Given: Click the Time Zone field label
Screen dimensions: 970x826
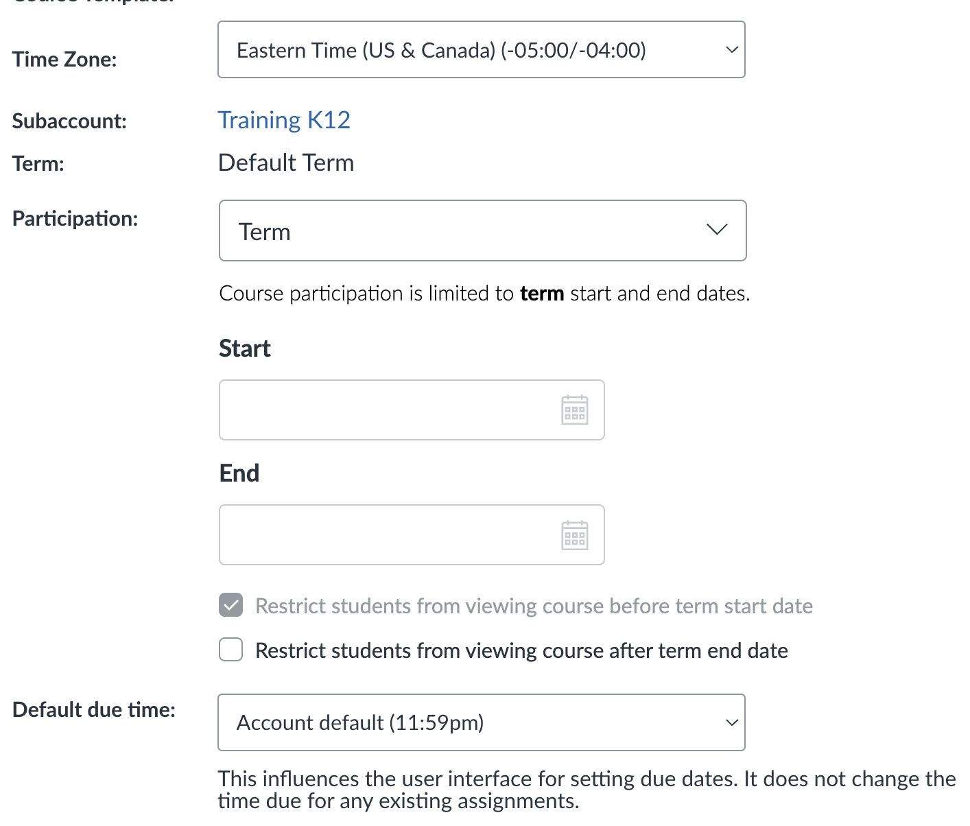Looking at the screenshot, I should (x=64, y=60).
